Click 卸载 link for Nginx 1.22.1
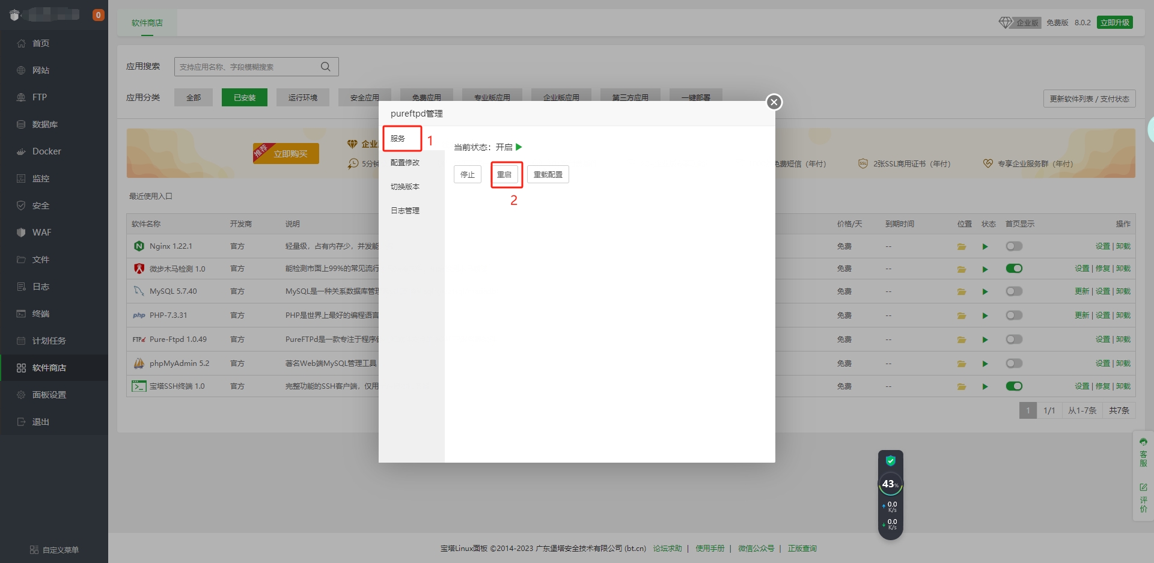This screenshot has height=563, width=1154. (1123, 246)
